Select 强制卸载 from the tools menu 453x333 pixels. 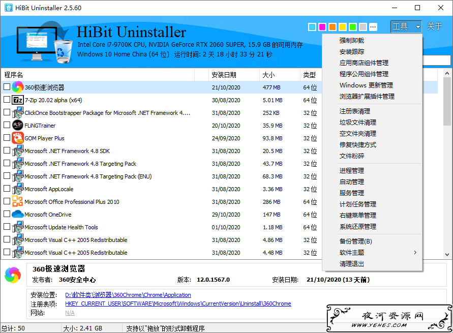(352, 41)
